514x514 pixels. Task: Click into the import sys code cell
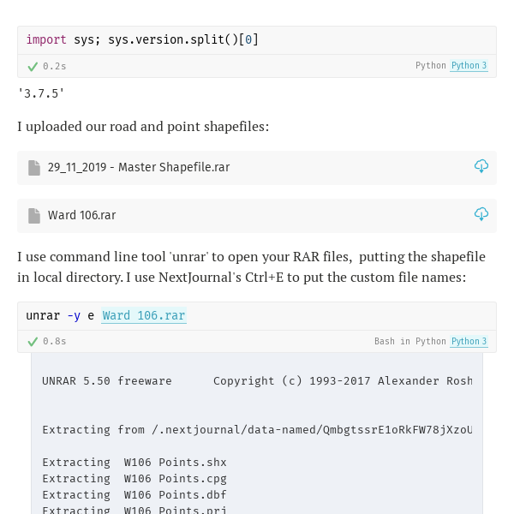coord(257,40)
